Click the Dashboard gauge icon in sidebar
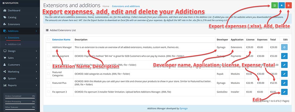Screen dimensions: 295x112 click(x=5, y=11)
